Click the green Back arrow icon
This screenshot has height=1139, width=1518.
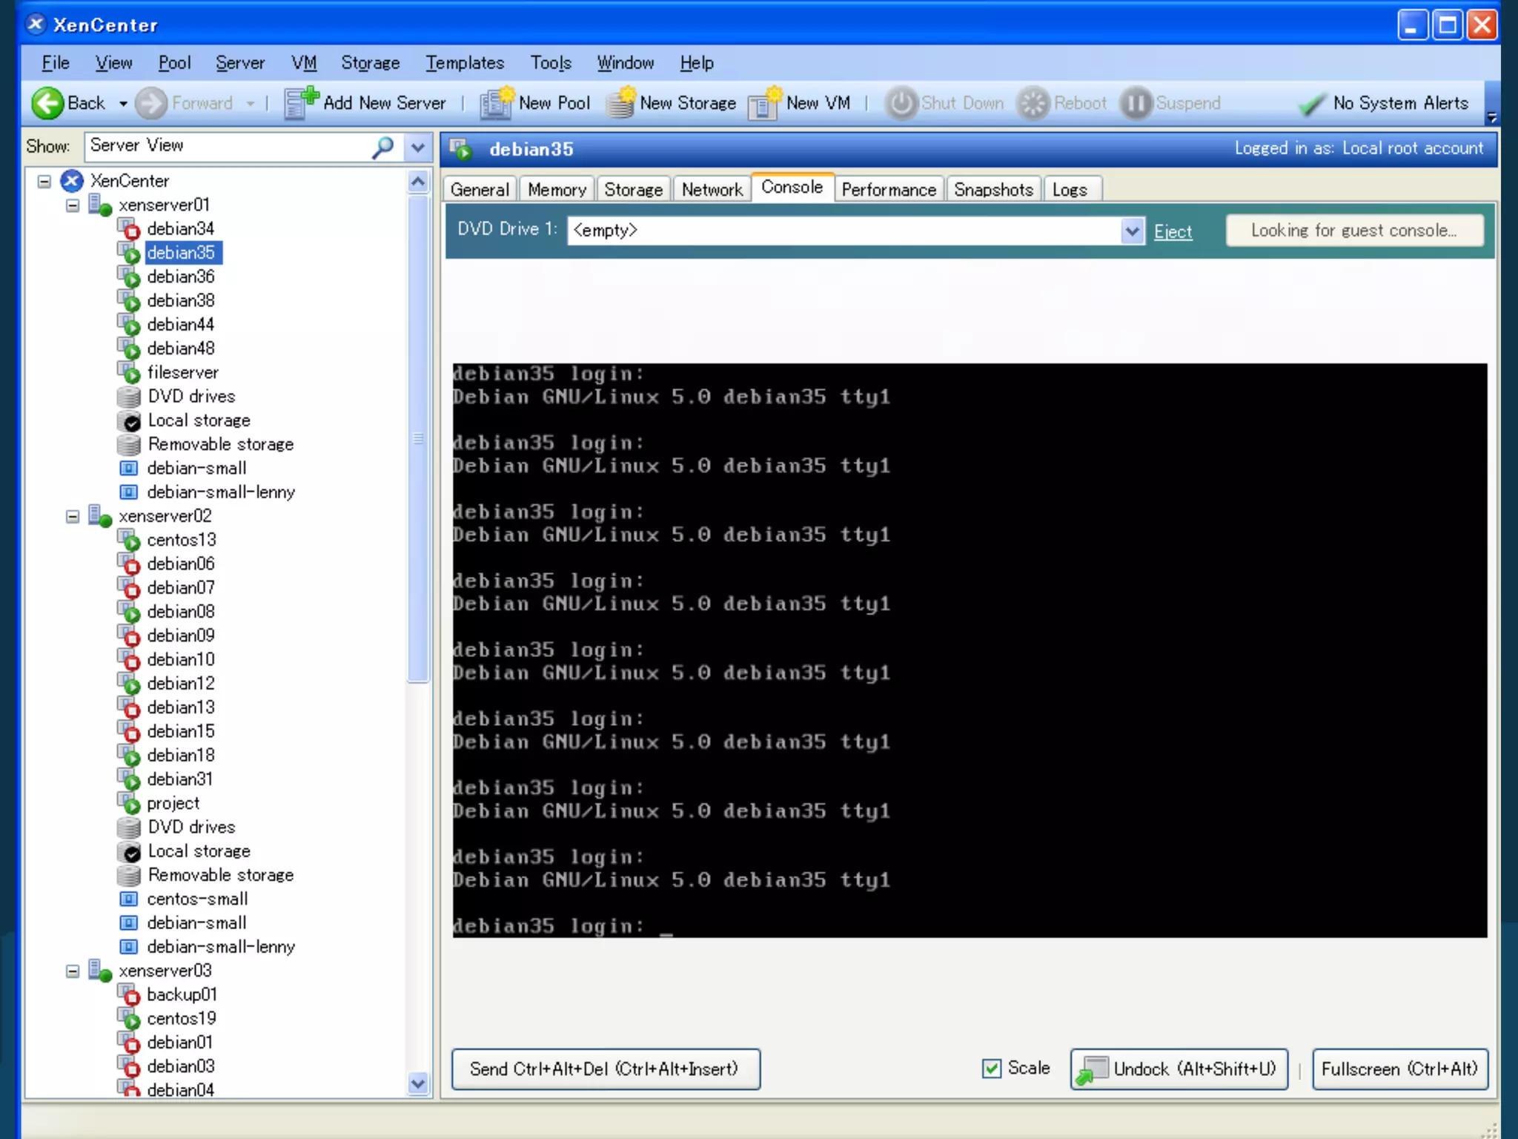47,102
